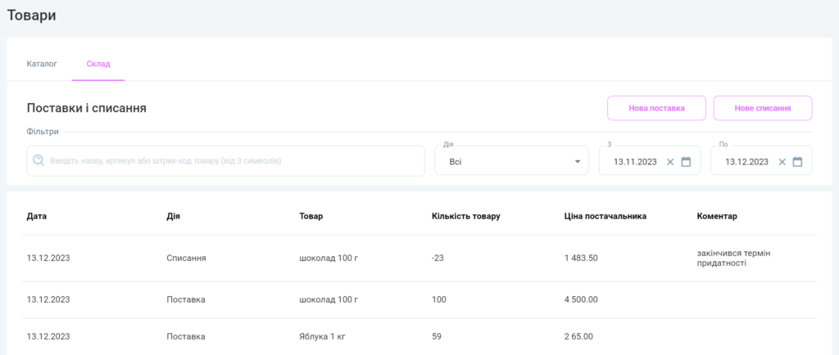Click the Ціна постачальника column header
This screenshot has width=839, height=355.
pyautogui.click(x=605, y=216)
